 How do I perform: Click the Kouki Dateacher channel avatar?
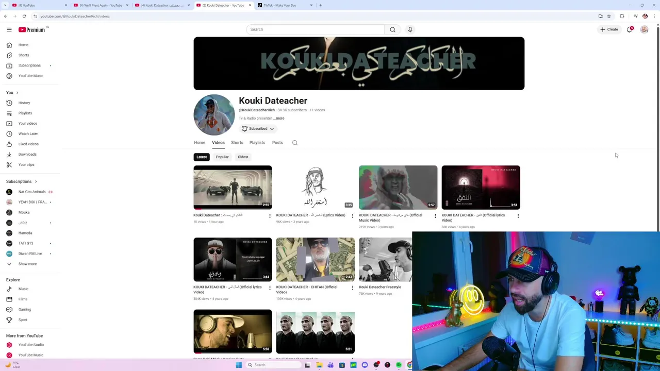click(x=214, y=115)
